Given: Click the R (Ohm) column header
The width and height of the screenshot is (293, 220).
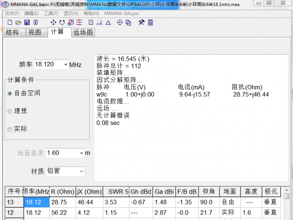Looking at the screenshot, I should tap(63, 192).
